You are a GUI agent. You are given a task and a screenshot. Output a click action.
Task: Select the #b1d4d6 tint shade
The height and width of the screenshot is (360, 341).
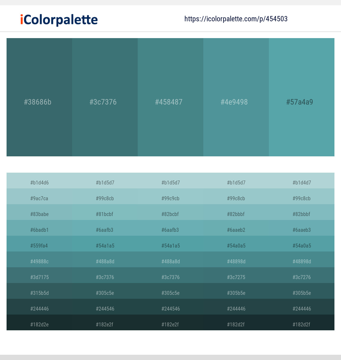(x=39, y=181)
